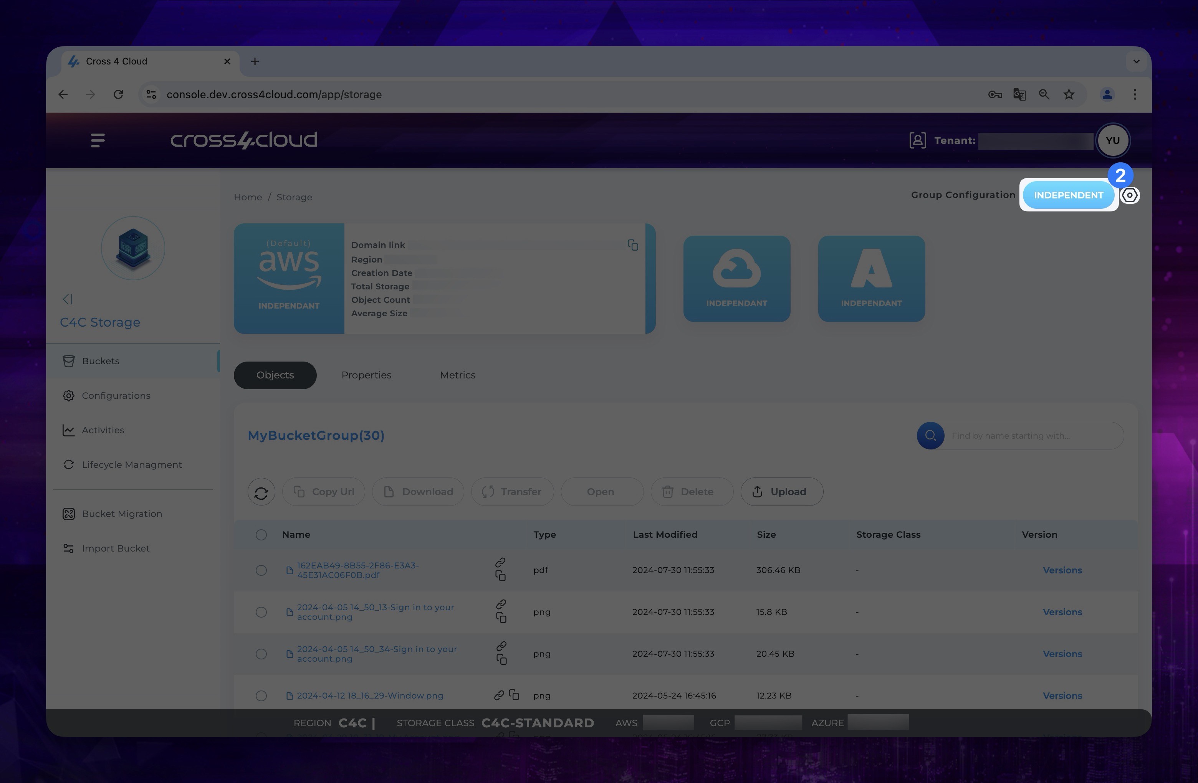
Task: Click link icon for the pdf row
Action: (x=500, y=563)
